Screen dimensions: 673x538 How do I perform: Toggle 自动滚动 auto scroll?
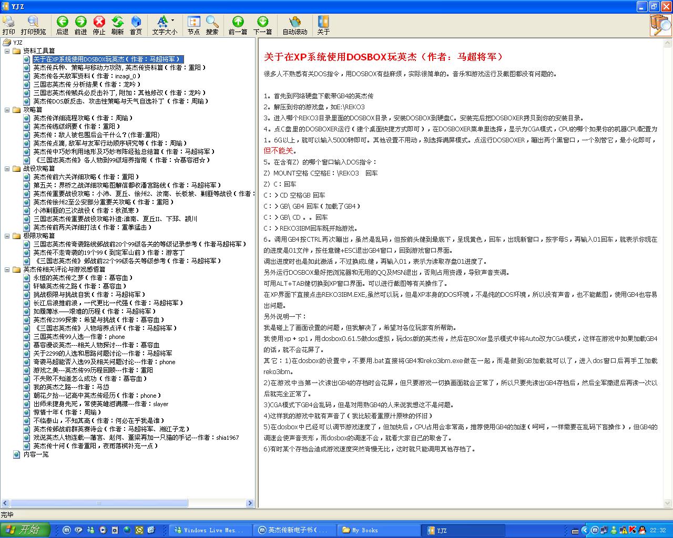[x=294, y=25]
